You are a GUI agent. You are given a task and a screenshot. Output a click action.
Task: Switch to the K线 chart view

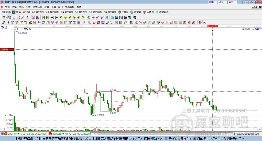[x=26, y=12]
